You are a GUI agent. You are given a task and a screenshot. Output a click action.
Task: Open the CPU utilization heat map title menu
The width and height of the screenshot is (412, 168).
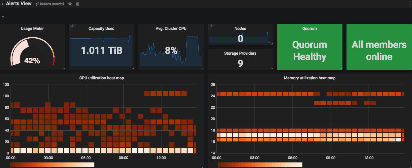102,78
